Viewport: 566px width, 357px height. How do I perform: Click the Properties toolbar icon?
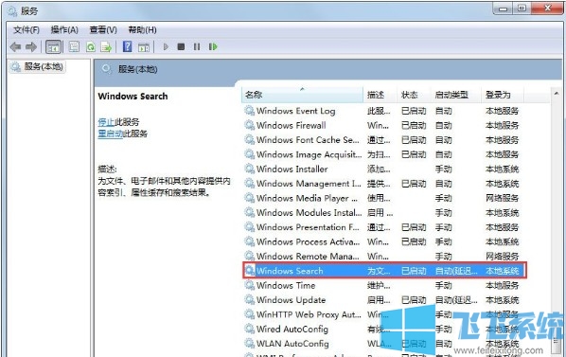74,47
